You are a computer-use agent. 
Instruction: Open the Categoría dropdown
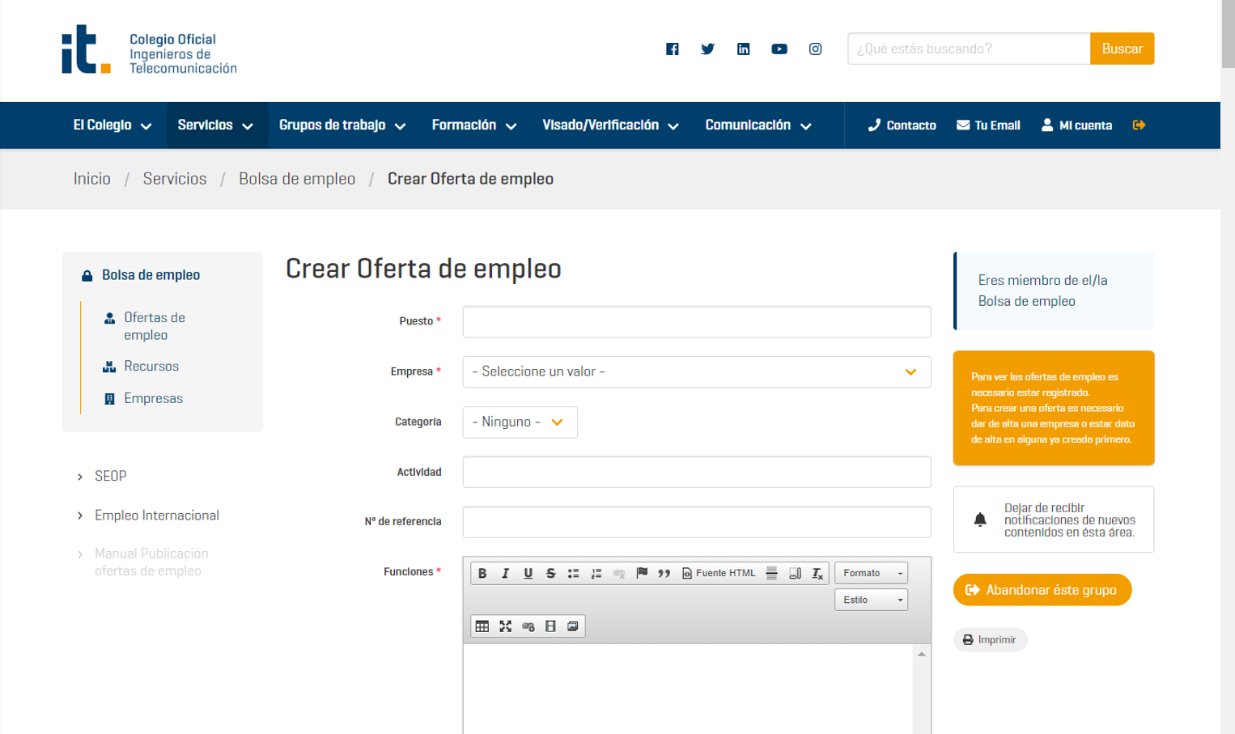[x=520, y=422]
